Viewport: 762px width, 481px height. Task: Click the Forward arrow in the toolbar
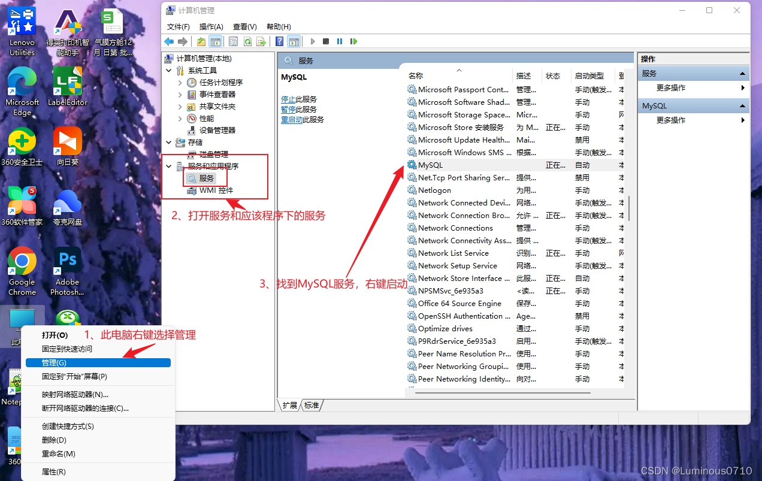[182, 41]
